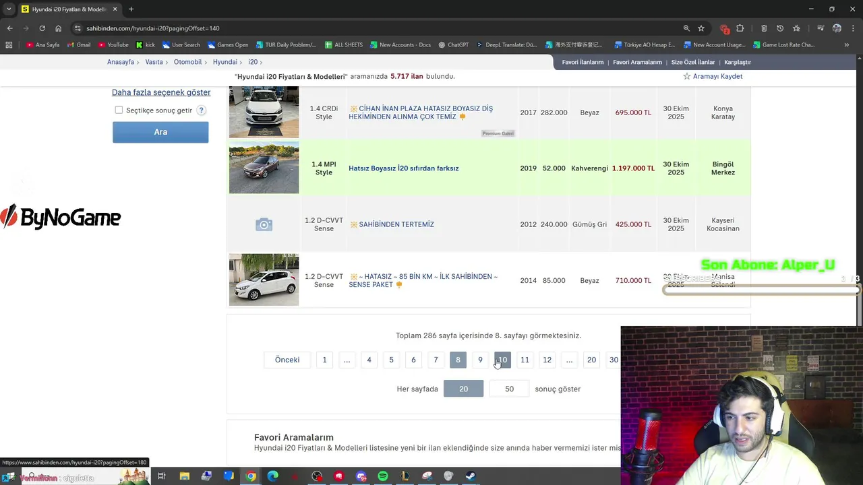Reload the sahibinden page
Image resolution: width=863 pixels, height=485 pixels.
(x=42, y=28)
